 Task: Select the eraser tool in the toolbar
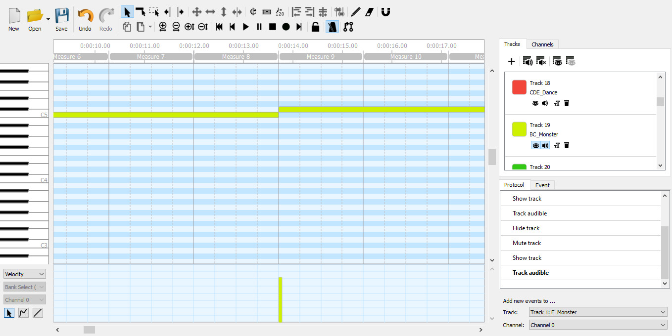[369, 11]
